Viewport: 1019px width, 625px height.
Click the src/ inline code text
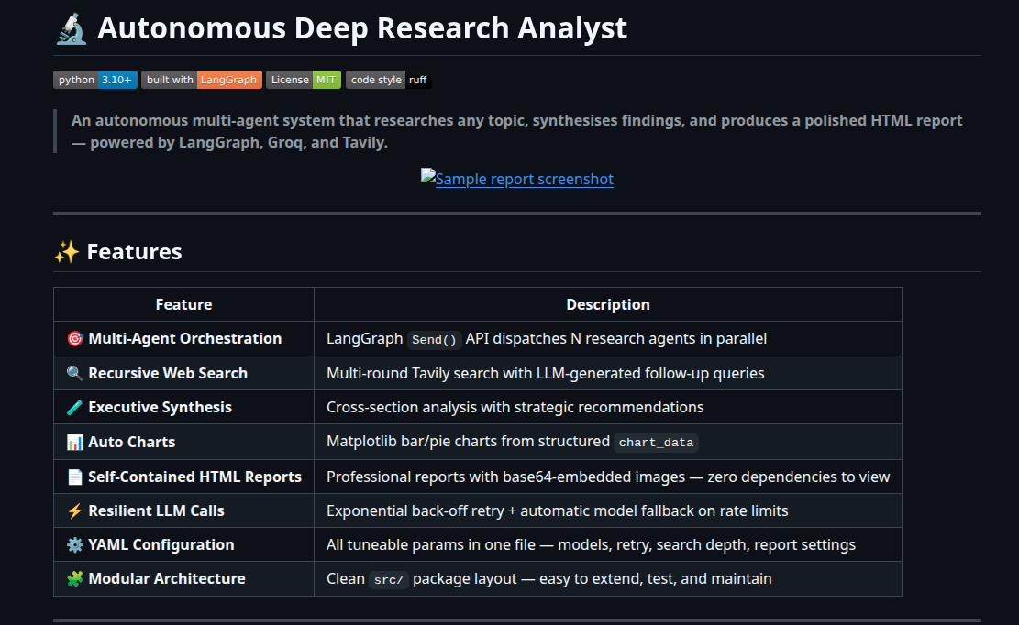389,579
